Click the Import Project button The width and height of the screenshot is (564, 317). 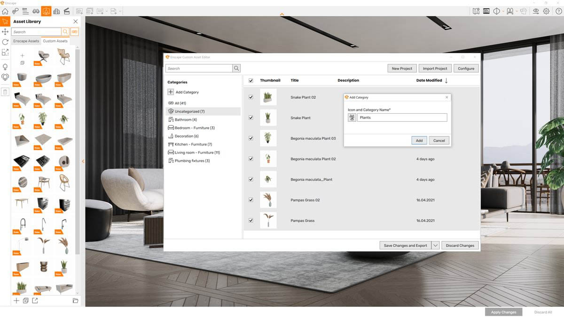(434, 68)
